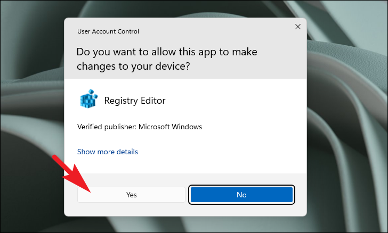Close the User Account Control dialog

[x=298, y=27]
